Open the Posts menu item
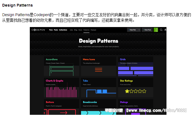 point(56,30)
